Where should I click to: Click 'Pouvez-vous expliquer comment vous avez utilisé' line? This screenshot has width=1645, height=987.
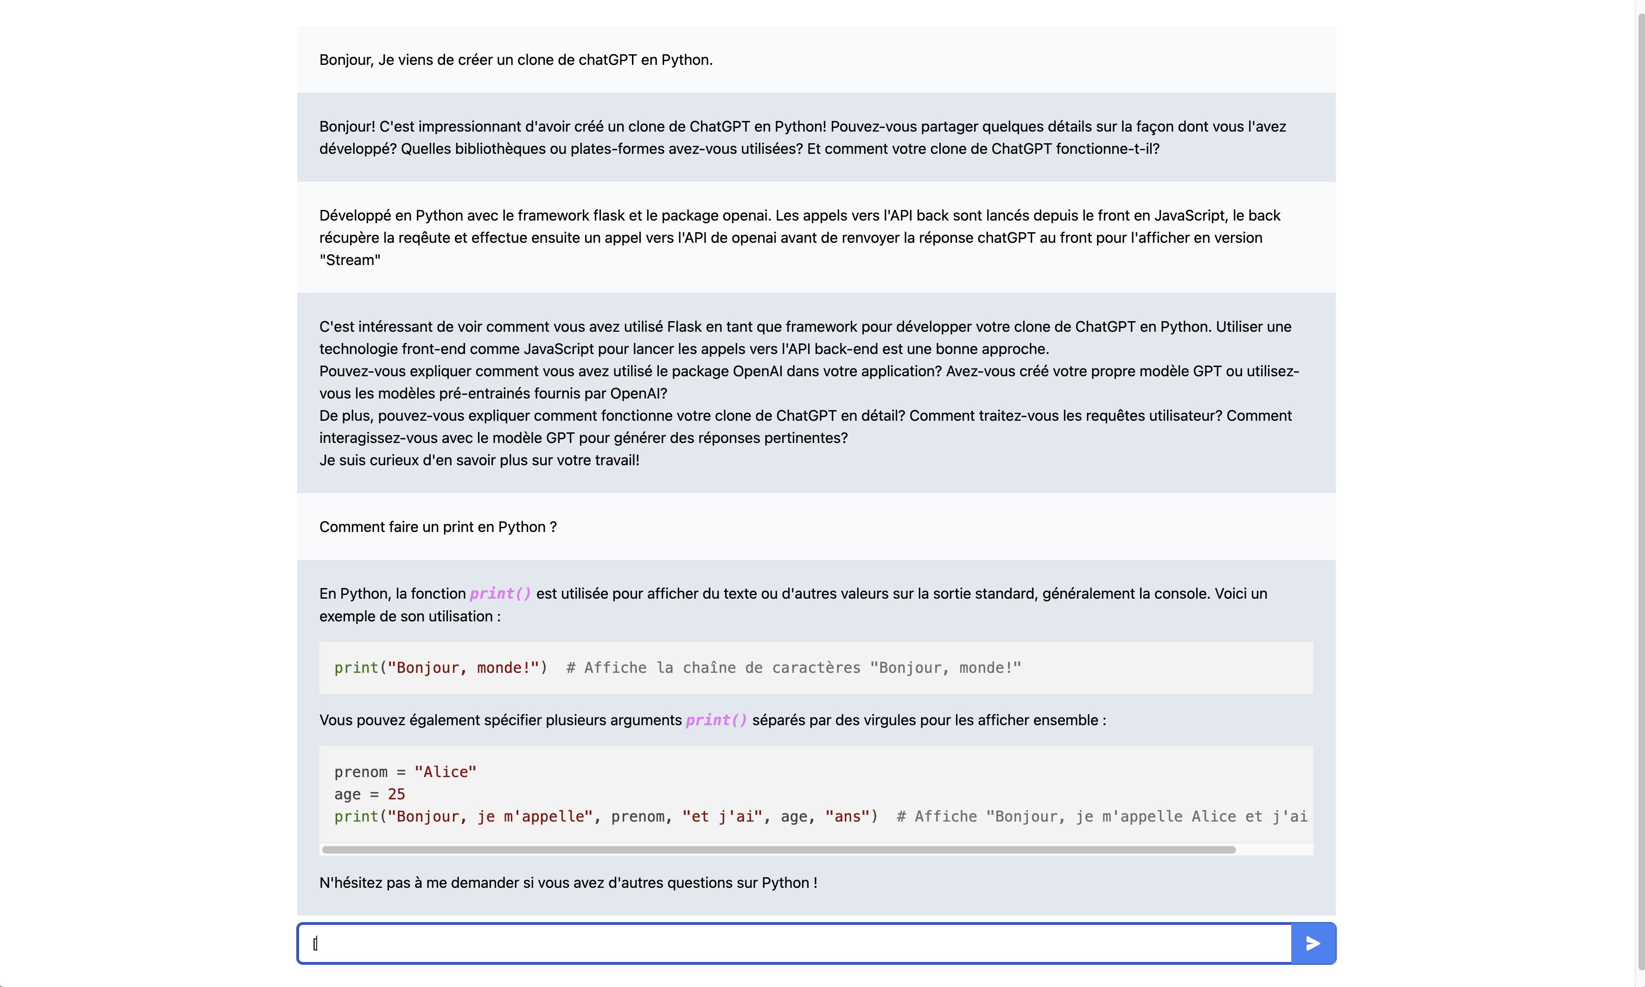point(809,382)
